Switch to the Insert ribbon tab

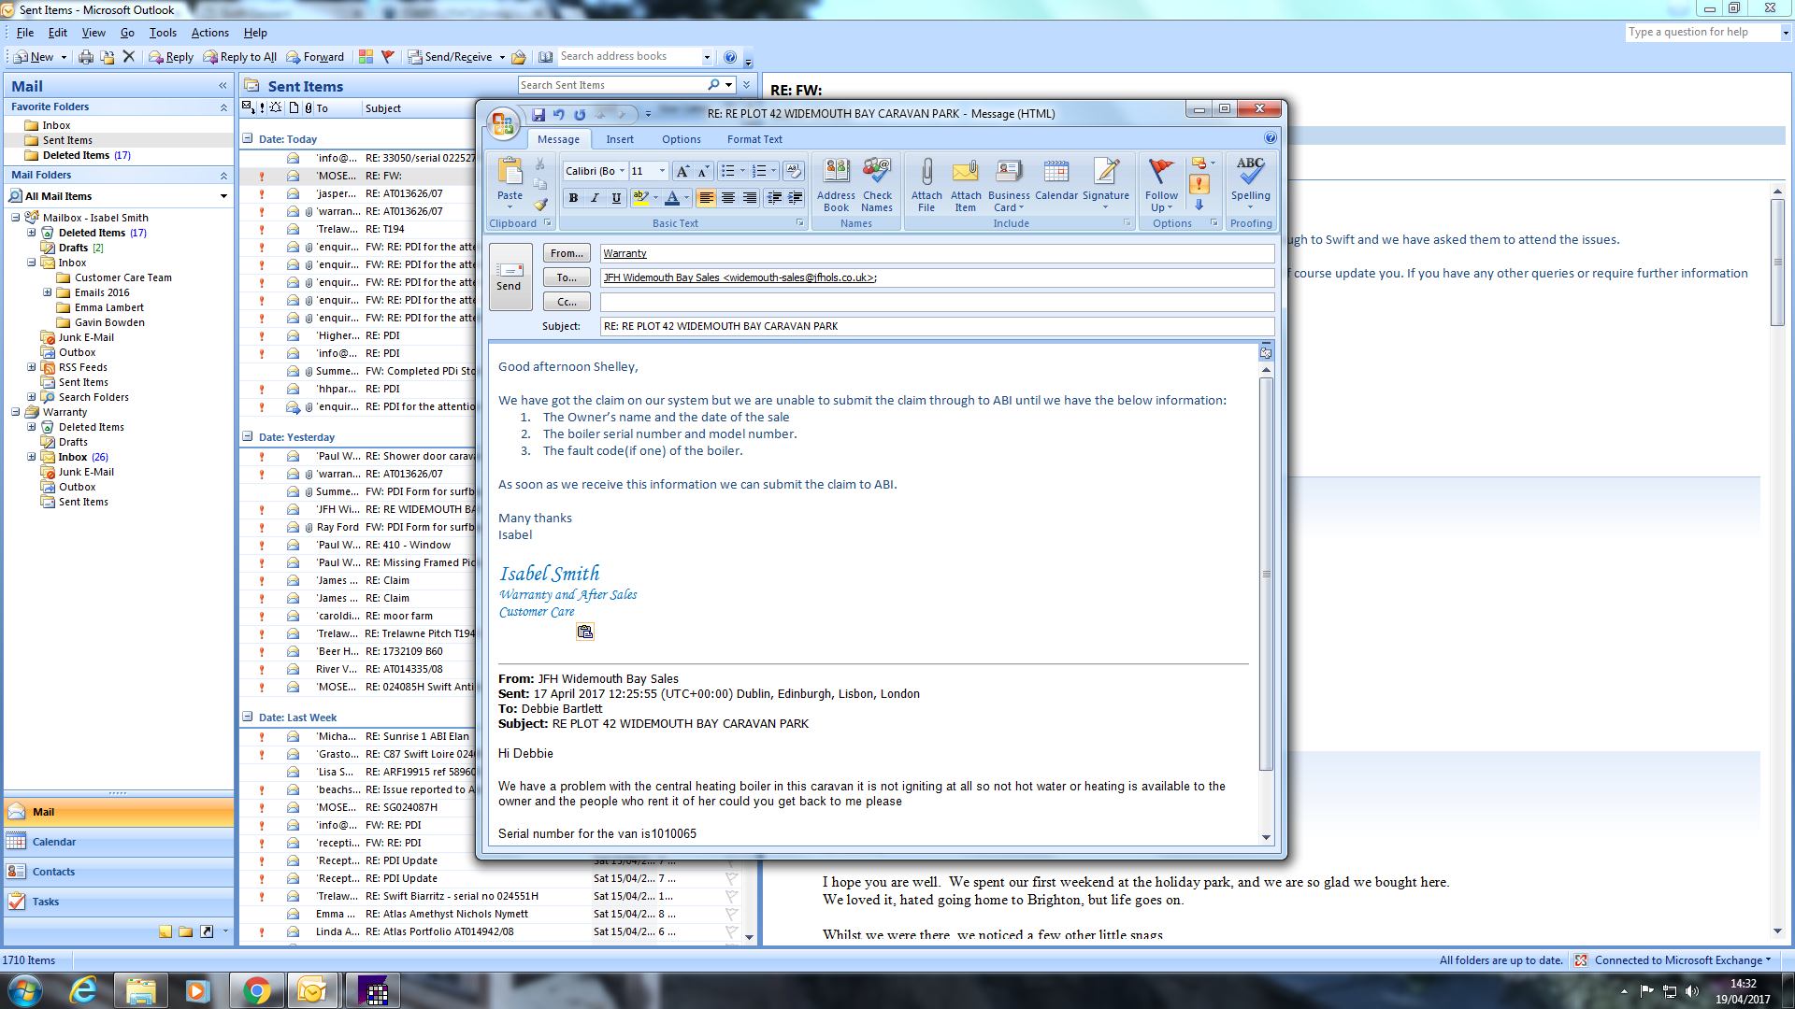[x=619, y=139]
